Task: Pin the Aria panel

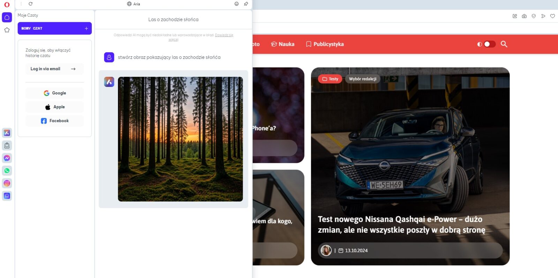Action: [246, 4]
